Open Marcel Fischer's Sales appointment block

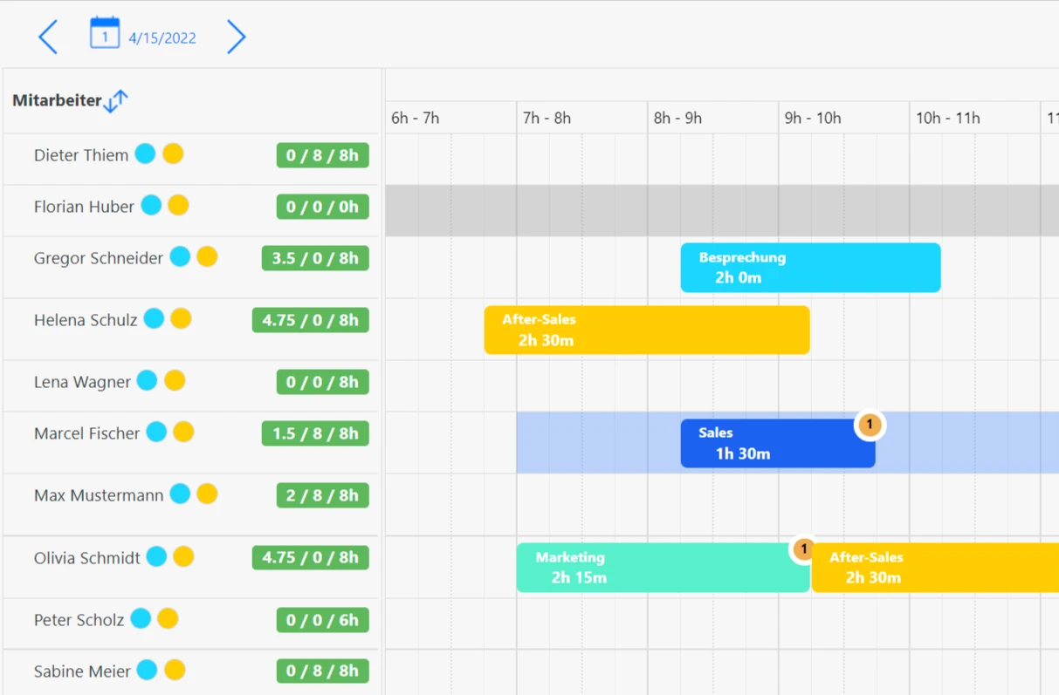pos(768,444)
